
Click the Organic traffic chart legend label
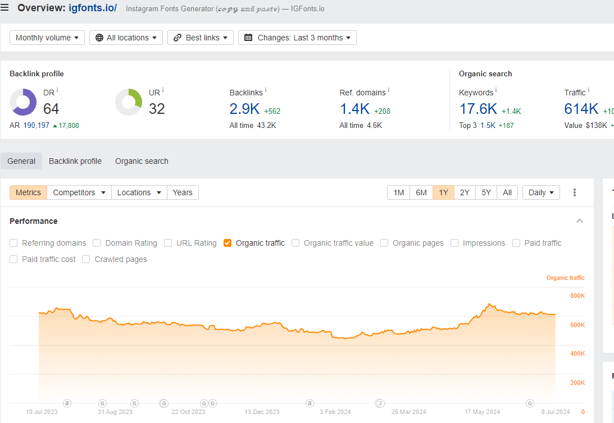[566, 278]
